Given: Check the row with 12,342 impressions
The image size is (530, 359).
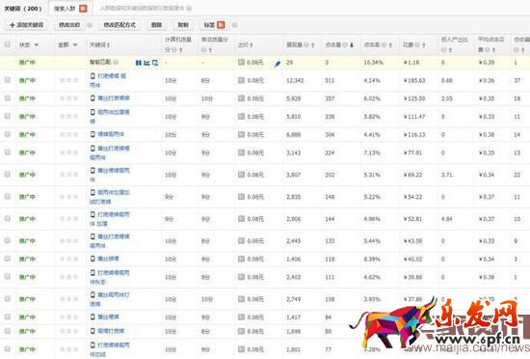Looking at the screenshot, I should [7, 80].
